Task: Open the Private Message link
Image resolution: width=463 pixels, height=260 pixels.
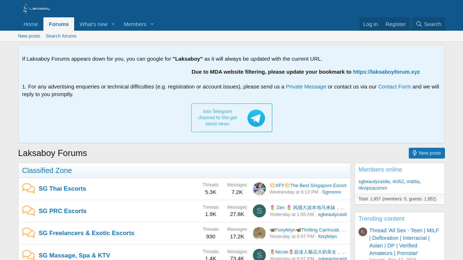Action: 306,87
